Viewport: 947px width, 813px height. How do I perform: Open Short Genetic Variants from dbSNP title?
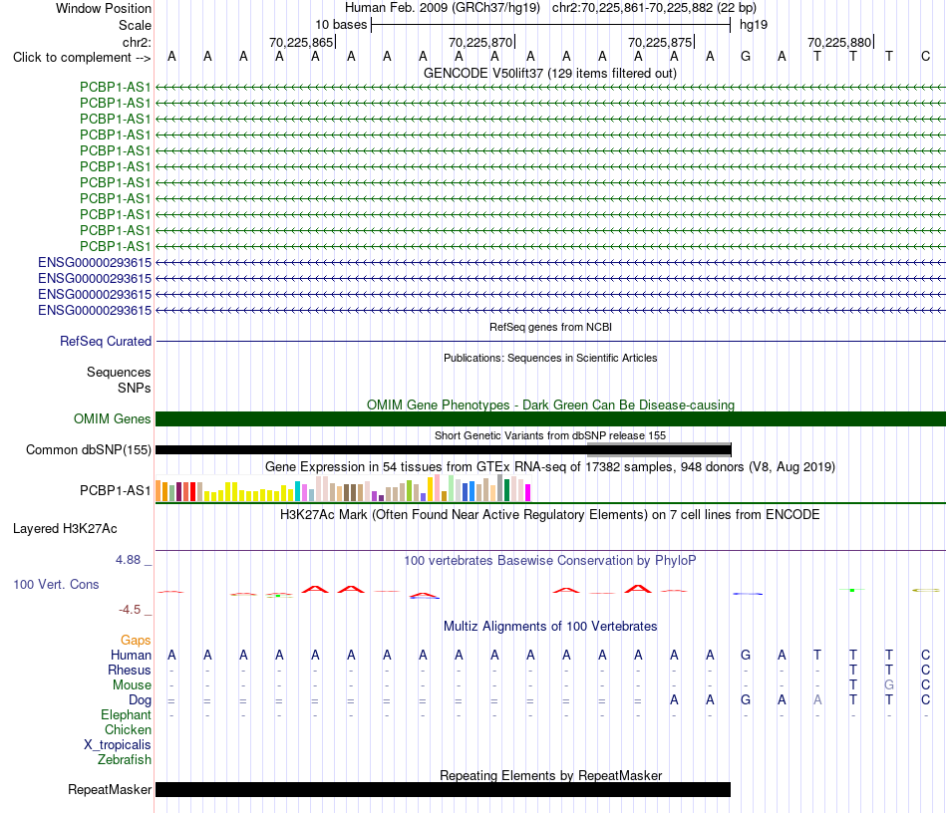[x=550, y=435]
